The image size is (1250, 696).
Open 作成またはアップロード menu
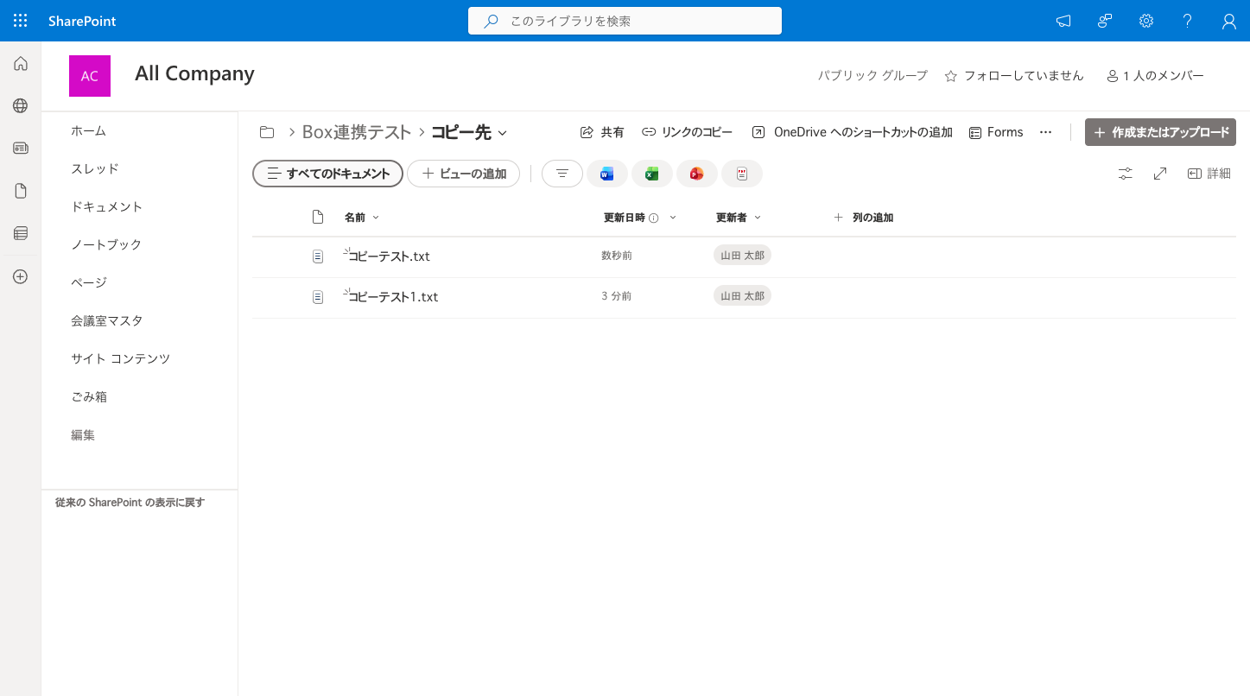[1160, 132]
